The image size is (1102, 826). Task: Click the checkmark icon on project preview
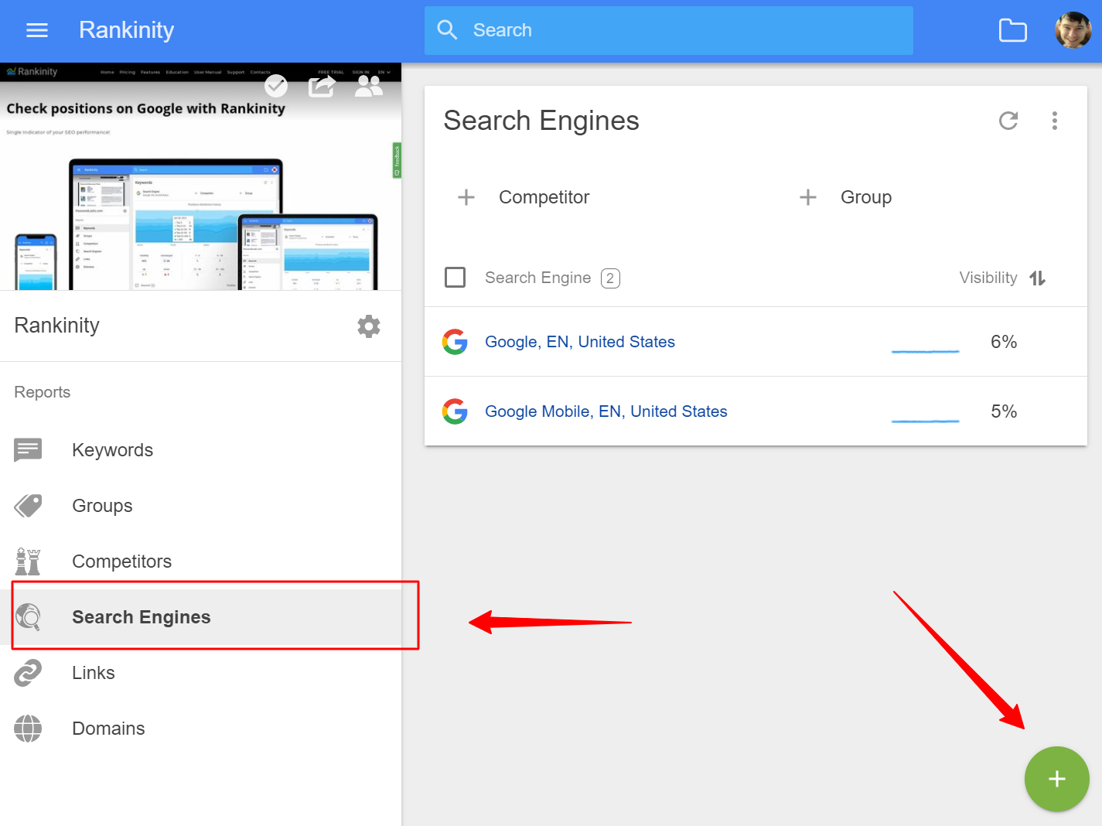tap(276, 86)
